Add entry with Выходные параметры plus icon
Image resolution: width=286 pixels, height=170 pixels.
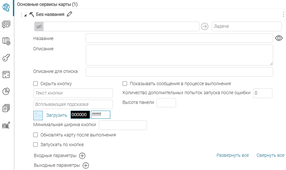pos(86,165)
